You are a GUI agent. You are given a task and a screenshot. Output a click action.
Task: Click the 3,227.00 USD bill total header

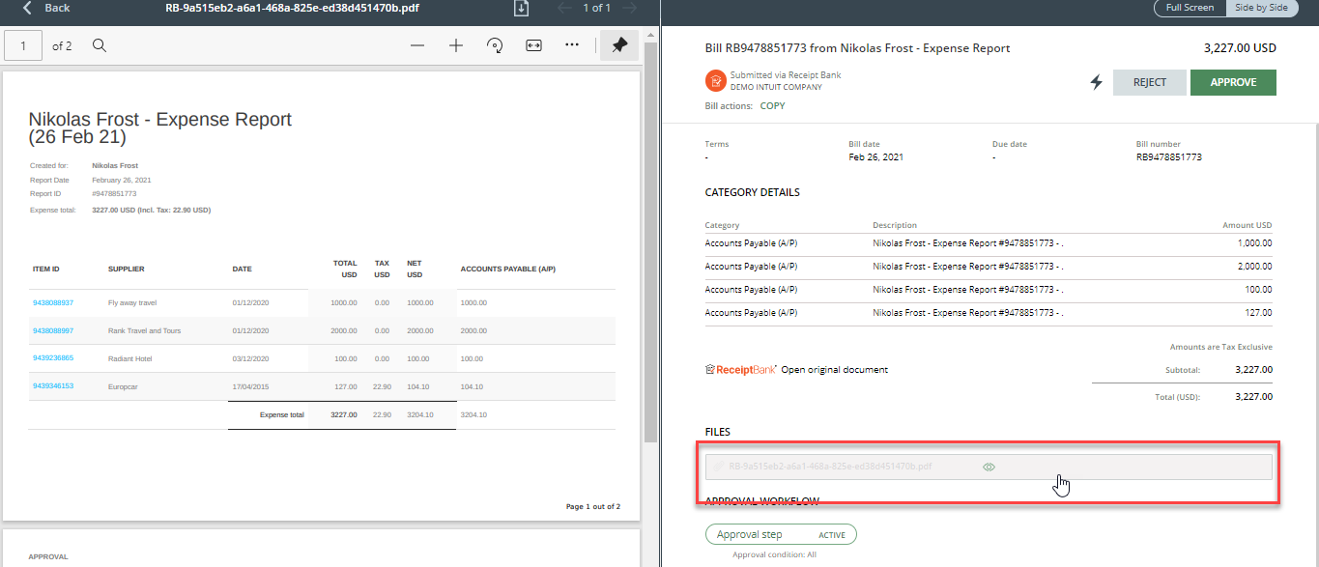tap(1240, 48)
